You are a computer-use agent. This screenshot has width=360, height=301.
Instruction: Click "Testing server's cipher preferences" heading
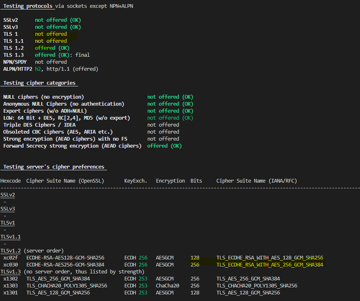click(53, 167)
